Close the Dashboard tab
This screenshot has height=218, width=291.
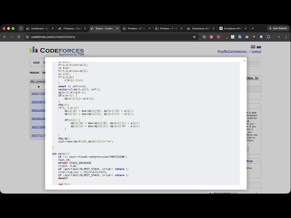point(53,28)
